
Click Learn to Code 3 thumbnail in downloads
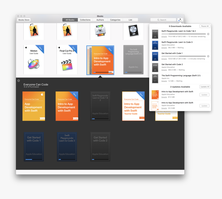pyautogui.click(x=155, y=45)
